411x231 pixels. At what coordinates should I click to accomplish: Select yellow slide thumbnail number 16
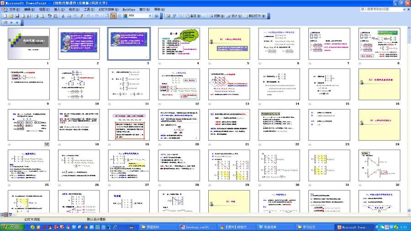(379, 84)
